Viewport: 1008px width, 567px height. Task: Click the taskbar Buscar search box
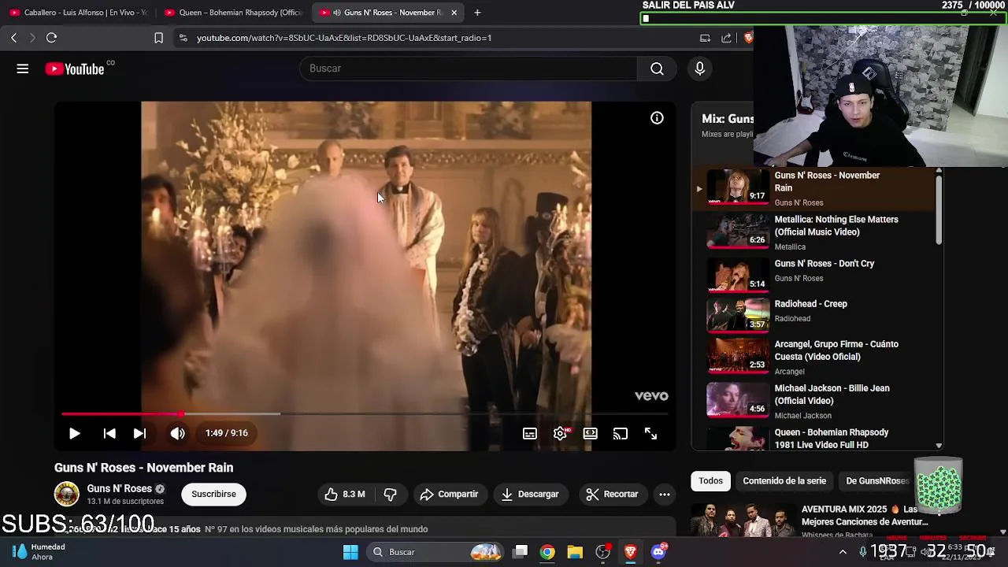tap(435, 552)
